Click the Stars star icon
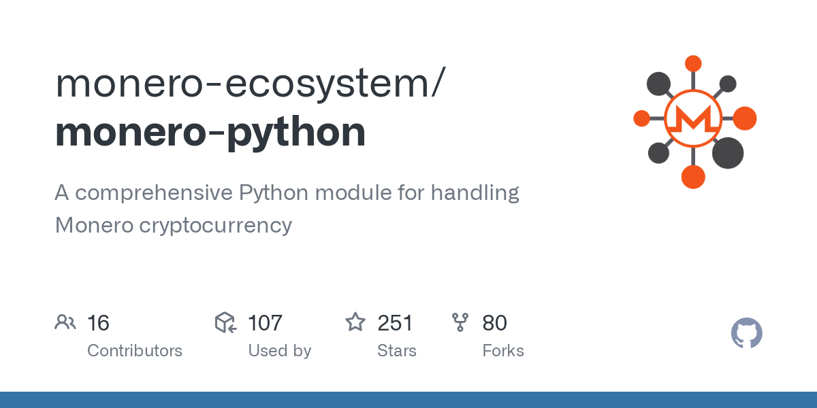This screenshot has width=817, height=408. (355, 322)
